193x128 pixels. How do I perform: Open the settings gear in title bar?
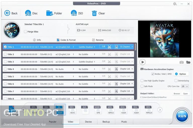pos(175,4)
